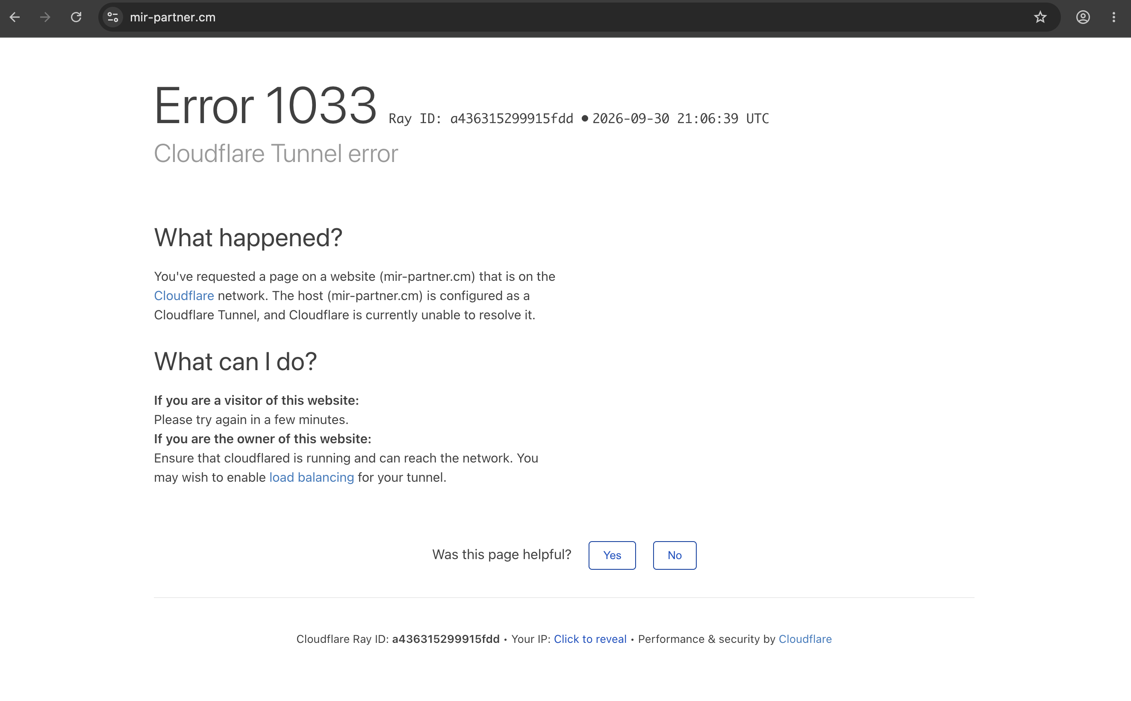Image resolution: width=1131 pixels, height=701 pixels.
Task: Click the 'What can I do?' heading
Action: click(x=236, y=362)
